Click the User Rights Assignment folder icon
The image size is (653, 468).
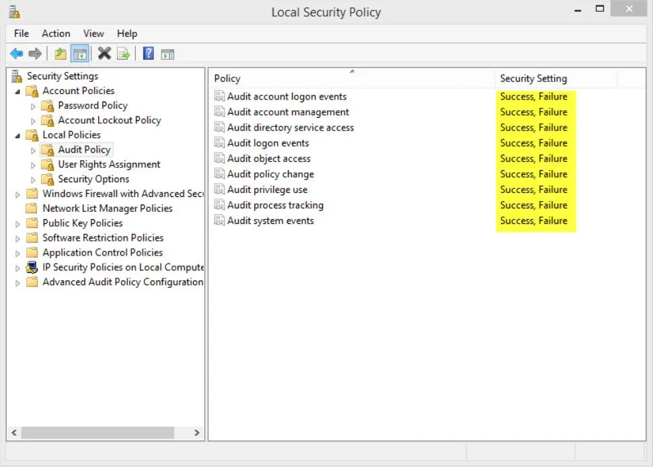pos(48,165)
